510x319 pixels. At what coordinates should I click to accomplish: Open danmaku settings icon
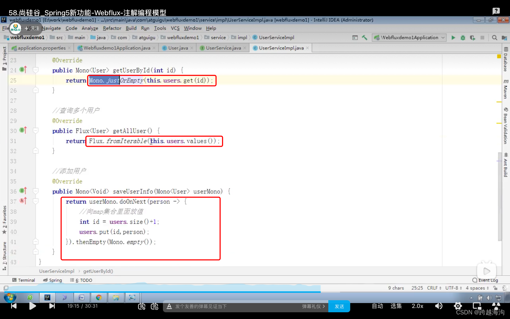155,306
